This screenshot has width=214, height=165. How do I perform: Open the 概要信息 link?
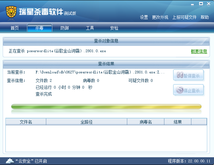coord(199,51)
